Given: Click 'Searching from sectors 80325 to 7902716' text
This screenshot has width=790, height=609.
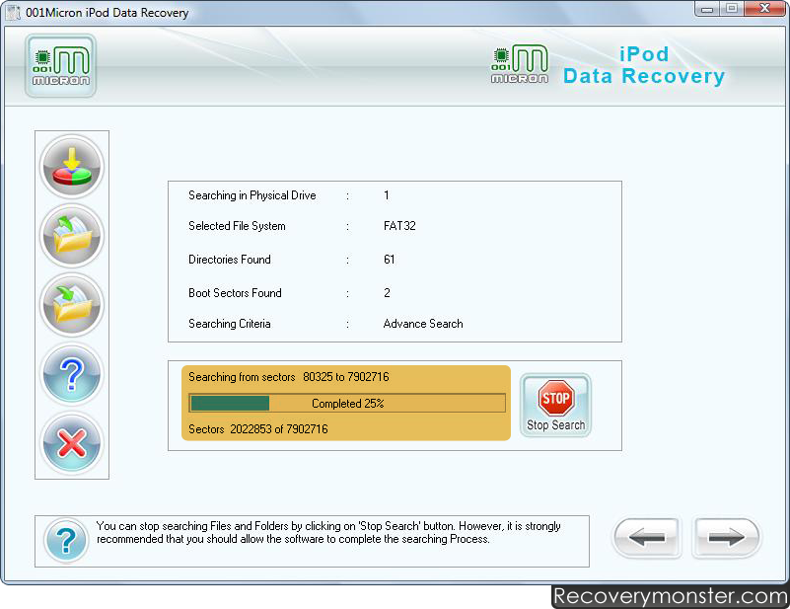Looking at the screenshot, I should 289,377.
